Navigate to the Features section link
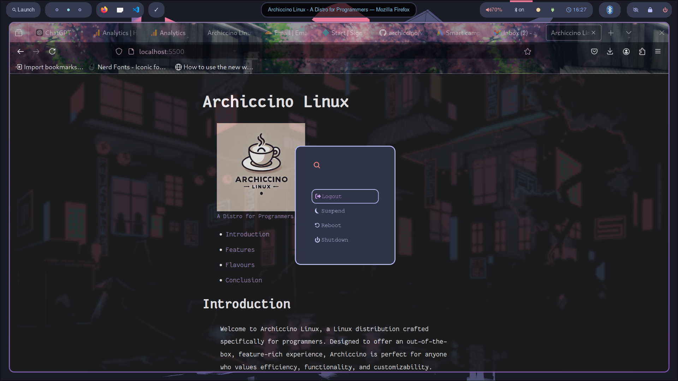Image resolution: width=678 pixels, height=381 pixels. 240,250
